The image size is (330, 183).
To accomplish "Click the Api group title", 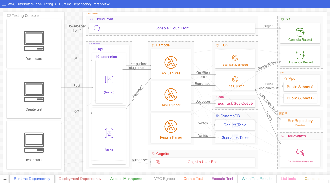I will [100, 49].
